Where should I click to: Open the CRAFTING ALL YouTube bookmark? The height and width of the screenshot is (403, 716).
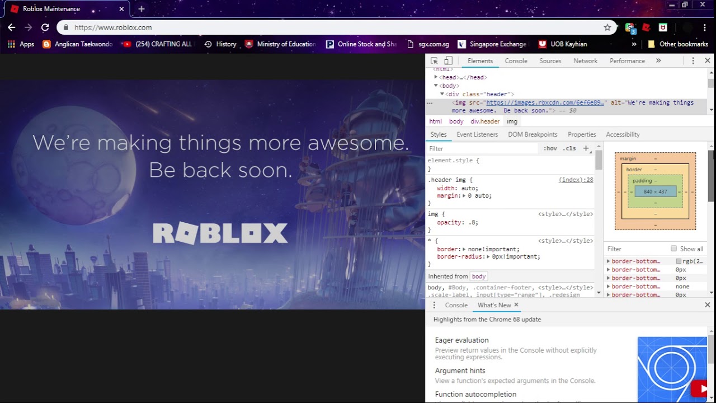[158, 44]
